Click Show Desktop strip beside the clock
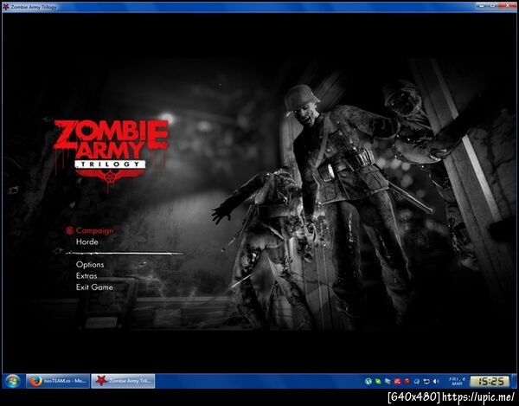Viewport: 519px width, 406px height. 514,381
